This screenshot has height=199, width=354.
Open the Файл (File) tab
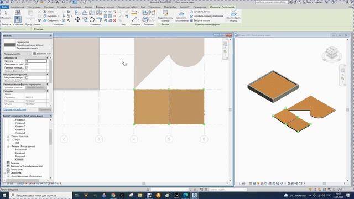pos(4,7)
